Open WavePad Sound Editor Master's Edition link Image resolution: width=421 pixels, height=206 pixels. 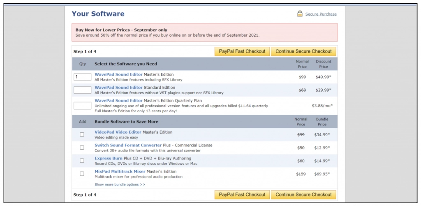[118, 74]
